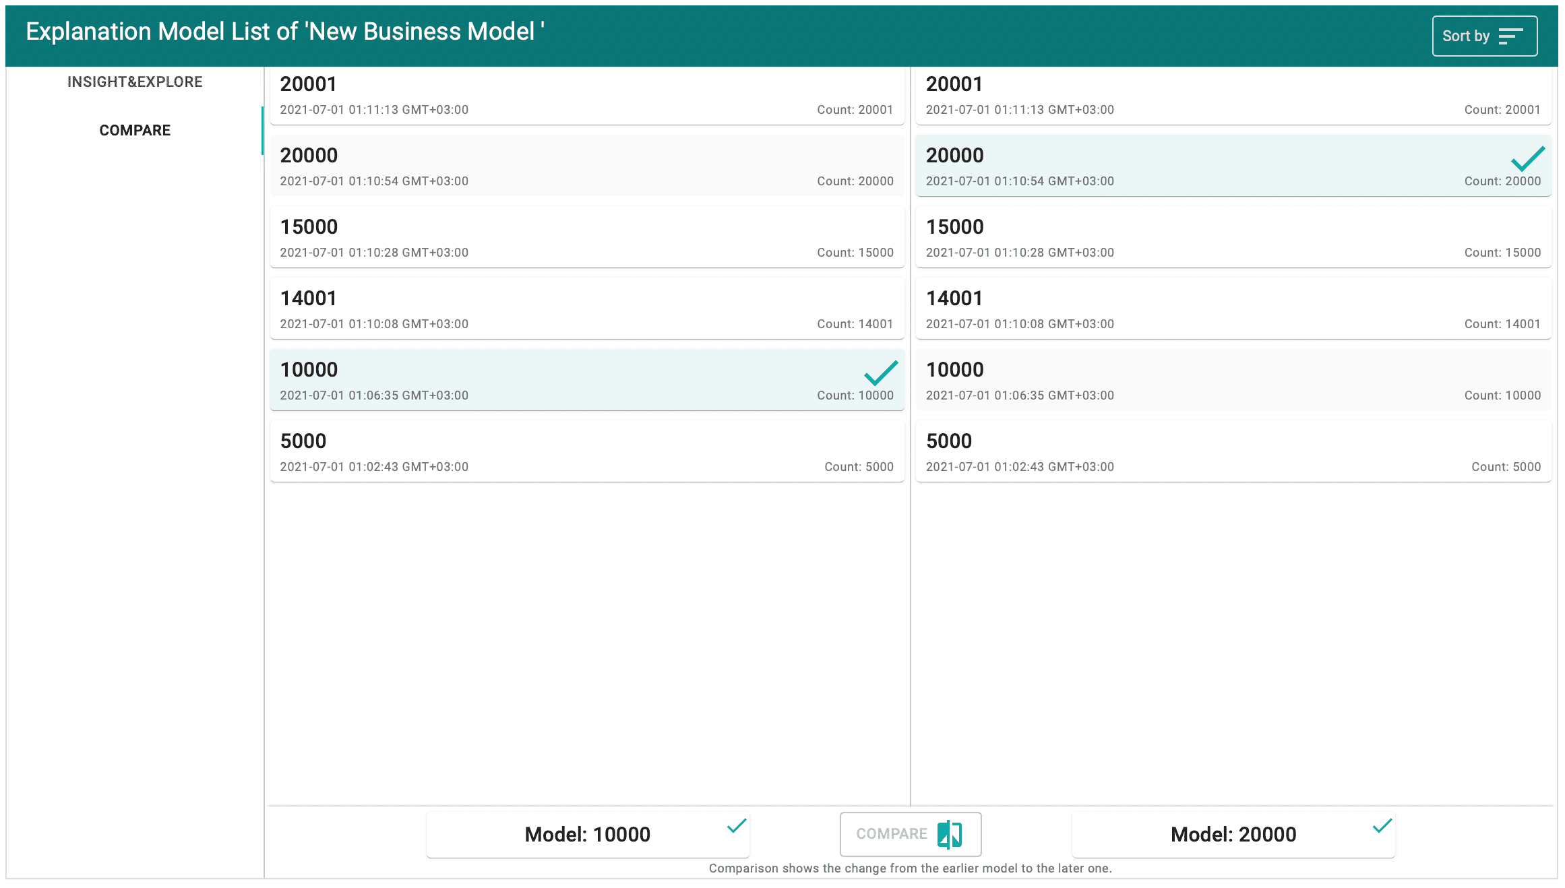Click the Model: 10000 summary card
1565x888 pixels.
coord(588,834)
